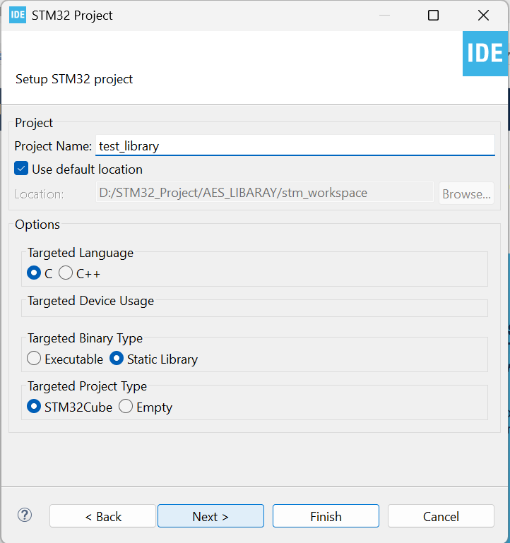Choose Static Library binary type
The image size is (510, 543).
pos(117,358)
